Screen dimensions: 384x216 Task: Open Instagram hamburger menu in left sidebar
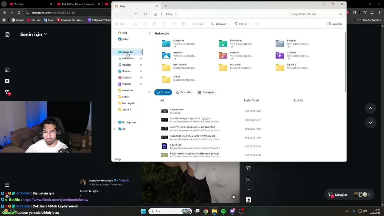7,185
